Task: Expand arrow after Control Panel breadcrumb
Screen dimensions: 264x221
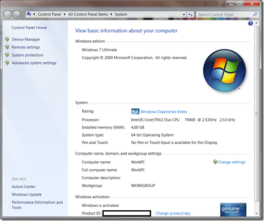Action: click(64, 14)
